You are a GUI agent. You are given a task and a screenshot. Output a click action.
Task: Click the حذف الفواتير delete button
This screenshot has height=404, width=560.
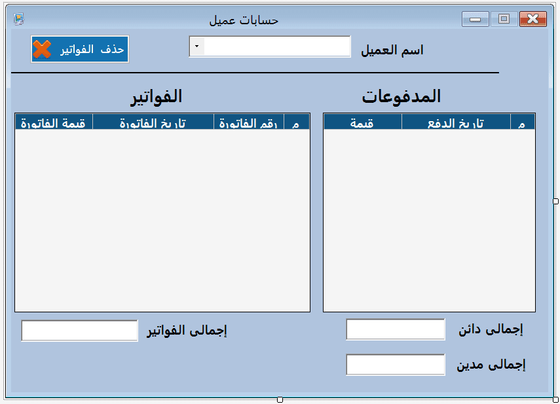(x=80, y=49)
